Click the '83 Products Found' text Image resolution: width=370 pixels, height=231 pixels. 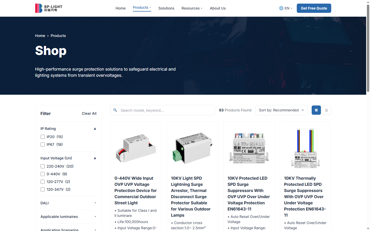[235, 110]
